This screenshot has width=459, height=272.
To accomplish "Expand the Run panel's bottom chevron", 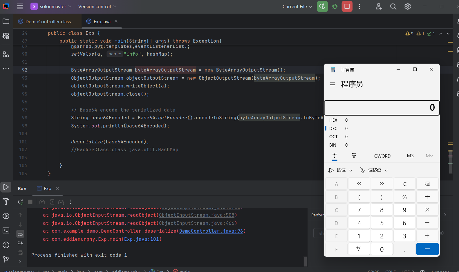I will click(x=20, y=262).
